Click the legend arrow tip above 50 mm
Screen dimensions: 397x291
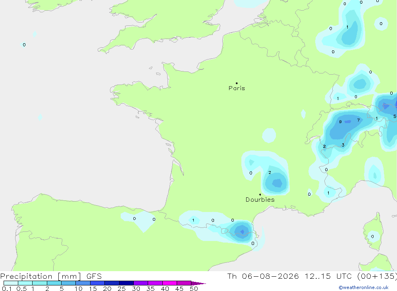pos(198,283)
